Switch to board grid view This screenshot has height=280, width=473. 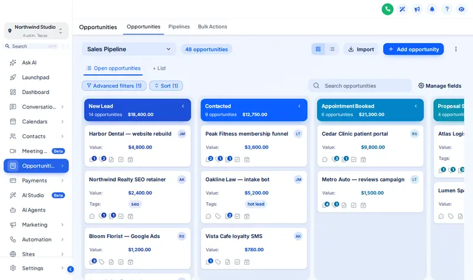318,49
